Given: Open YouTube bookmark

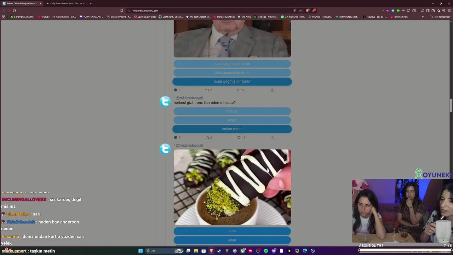Looking at the screenshot, I should (x=44, y=17).
